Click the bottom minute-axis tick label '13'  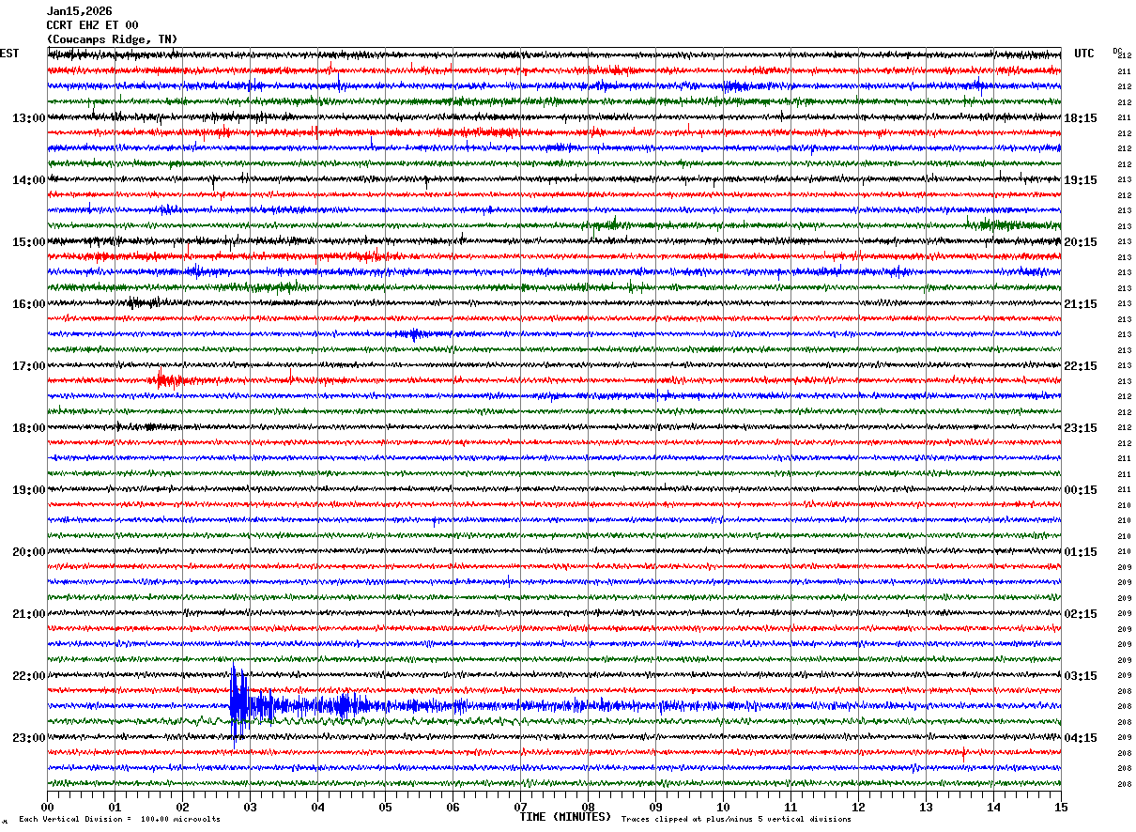926,807
